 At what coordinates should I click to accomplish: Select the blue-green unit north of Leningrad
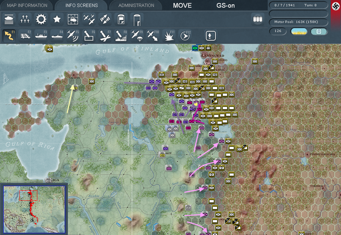pyautogui.click(x=195, y=48)
